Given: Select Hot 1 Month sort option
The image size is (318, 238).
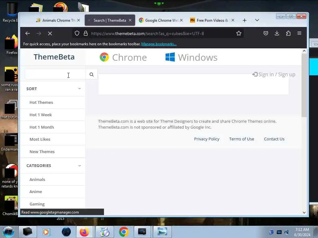Looking at the screenshot, I should click(42, 127).
